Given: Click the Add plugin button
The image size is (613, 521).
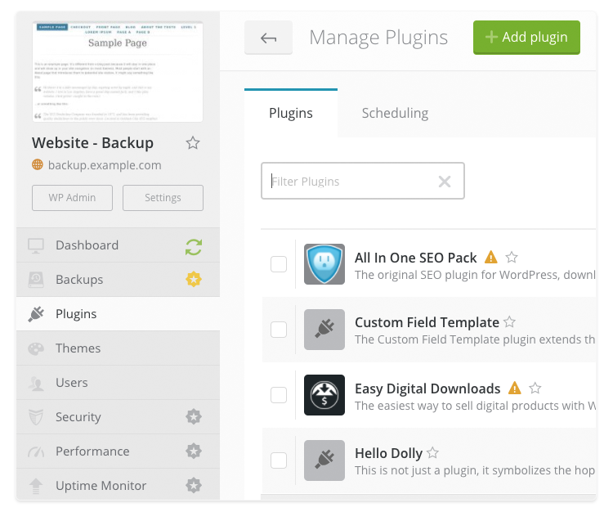Looking at the screenshot, I should (x=526, y=38).
